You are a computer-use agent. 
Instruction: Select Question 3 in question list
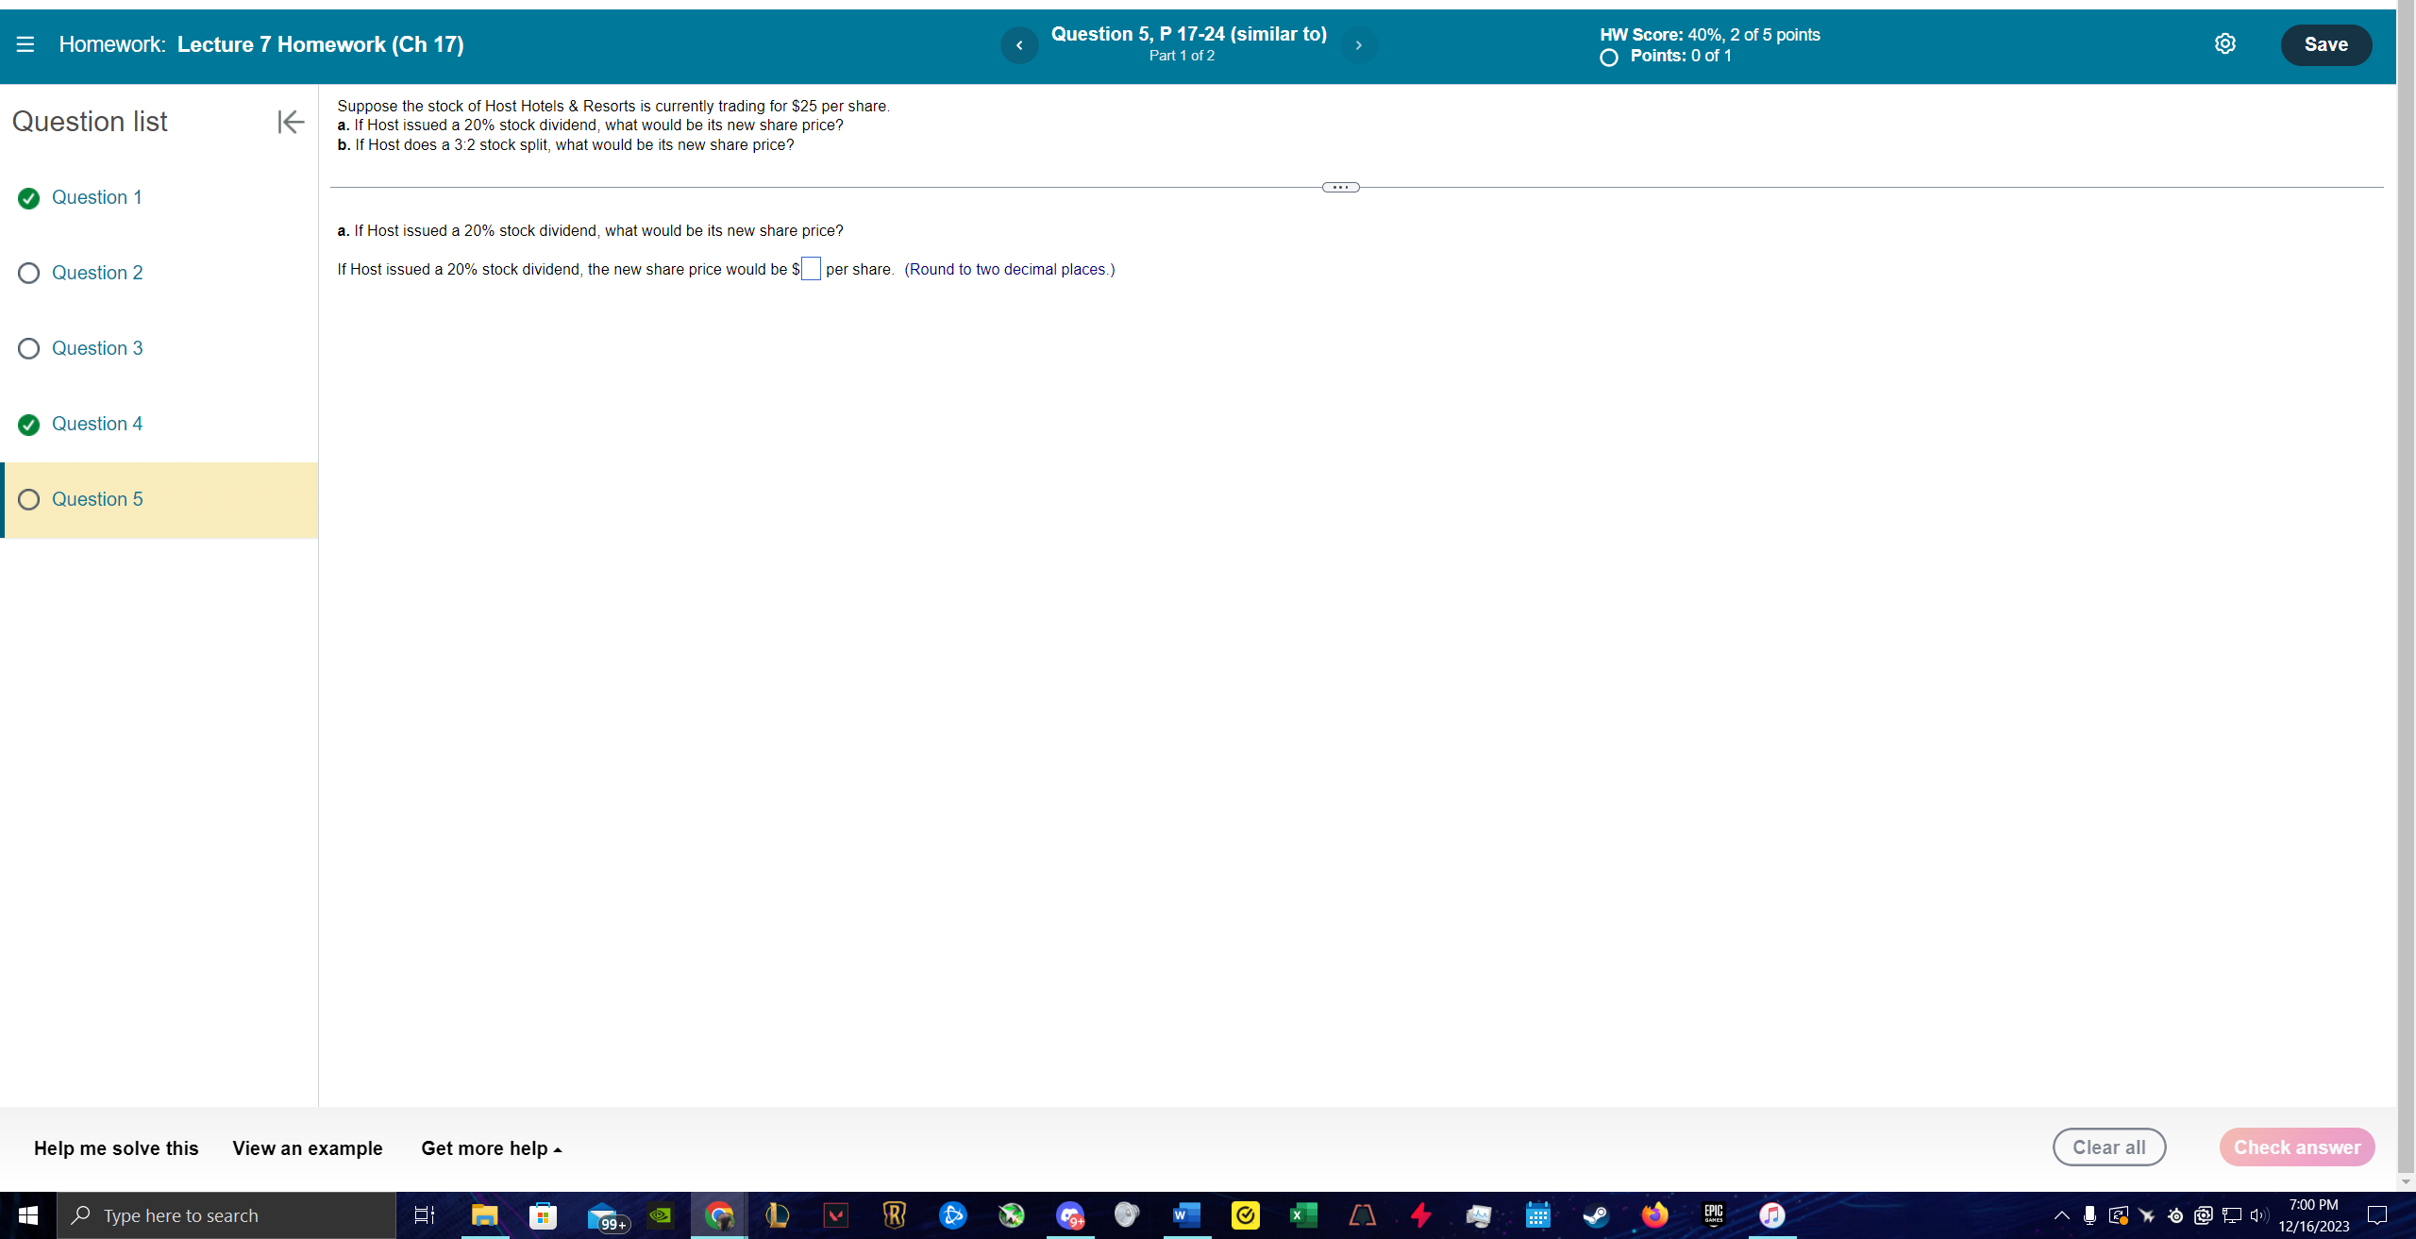pyautogui.click(x=97, y=348)
